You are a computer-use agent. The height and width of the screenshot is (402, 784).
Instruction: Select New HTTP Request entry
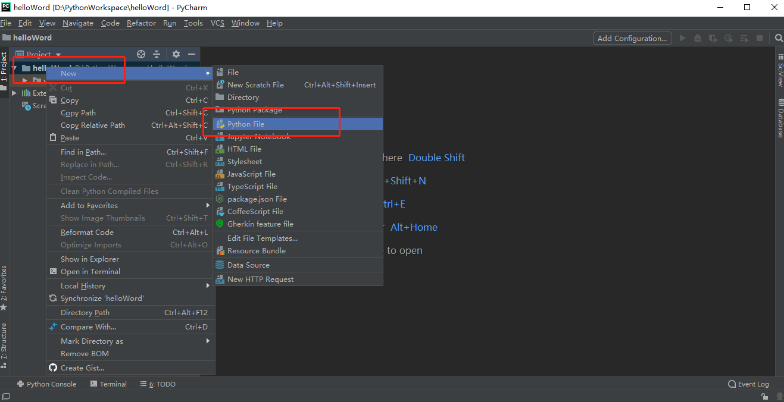[298, 279]
